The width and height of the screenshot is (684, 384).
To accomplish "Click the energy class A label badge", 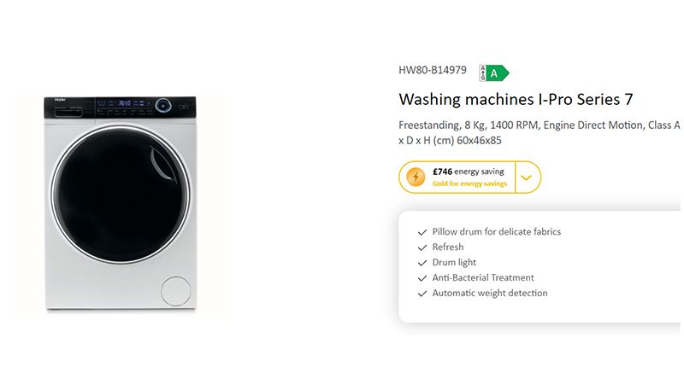I will point(493,73).
